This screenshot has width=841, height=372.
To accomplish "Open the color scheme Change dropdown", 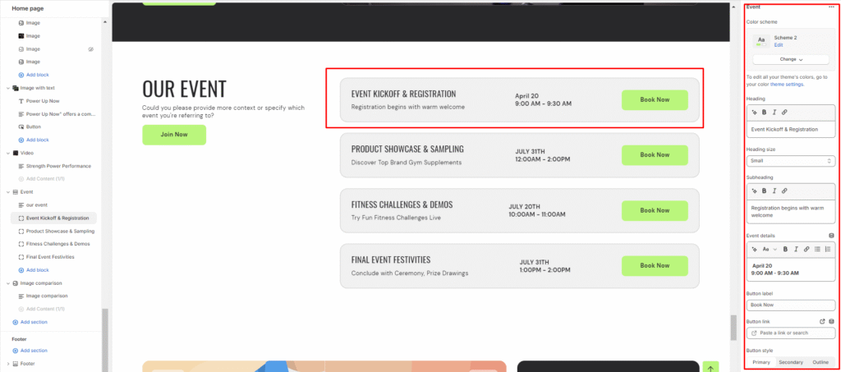I will tap(789, 59).
